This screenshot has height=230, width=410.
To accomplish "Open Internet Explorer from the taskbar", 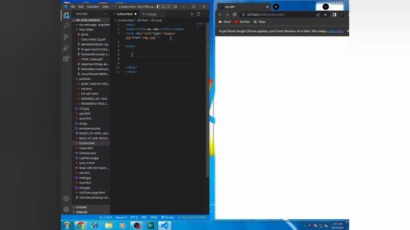I will pos(95,226).
